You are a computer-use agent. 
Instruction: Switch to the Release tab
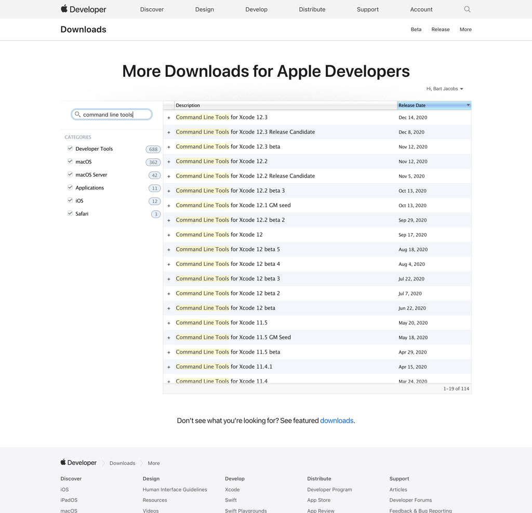point(441,29)
